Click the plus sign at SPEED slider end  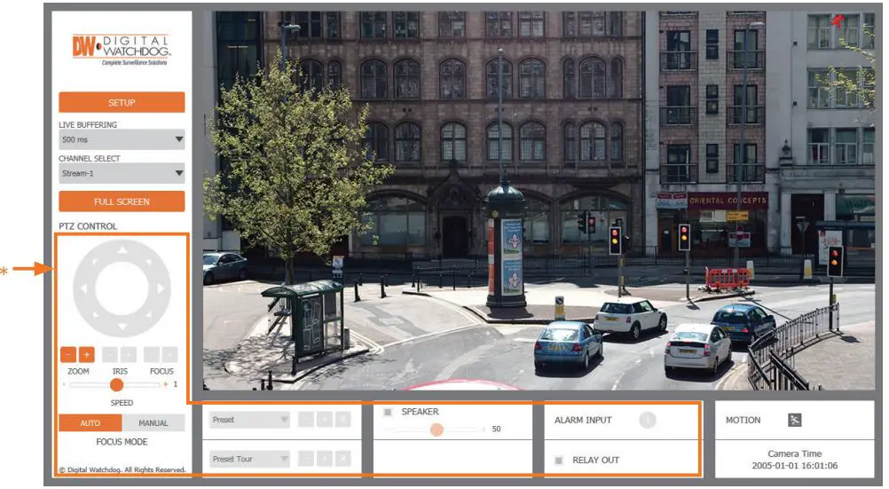pos(166,384)
